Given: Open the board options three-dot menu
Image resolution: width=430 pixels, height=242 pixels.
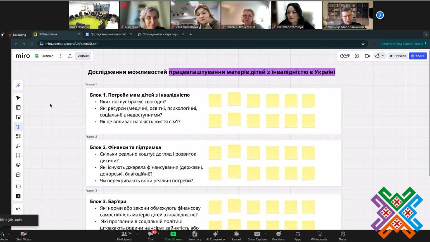Looking at the screenshot, I should pyautogui.click(x=60, y=56).
